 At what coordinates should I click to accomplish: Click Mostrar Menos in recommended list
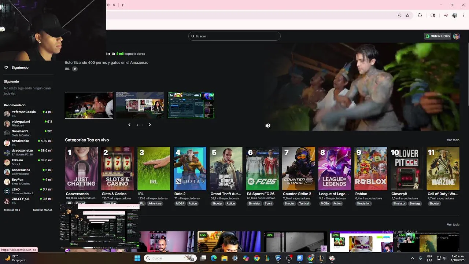pos(43,210)
